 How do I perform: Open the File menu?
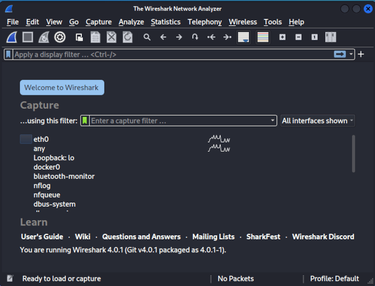click(x=13, y=22)
